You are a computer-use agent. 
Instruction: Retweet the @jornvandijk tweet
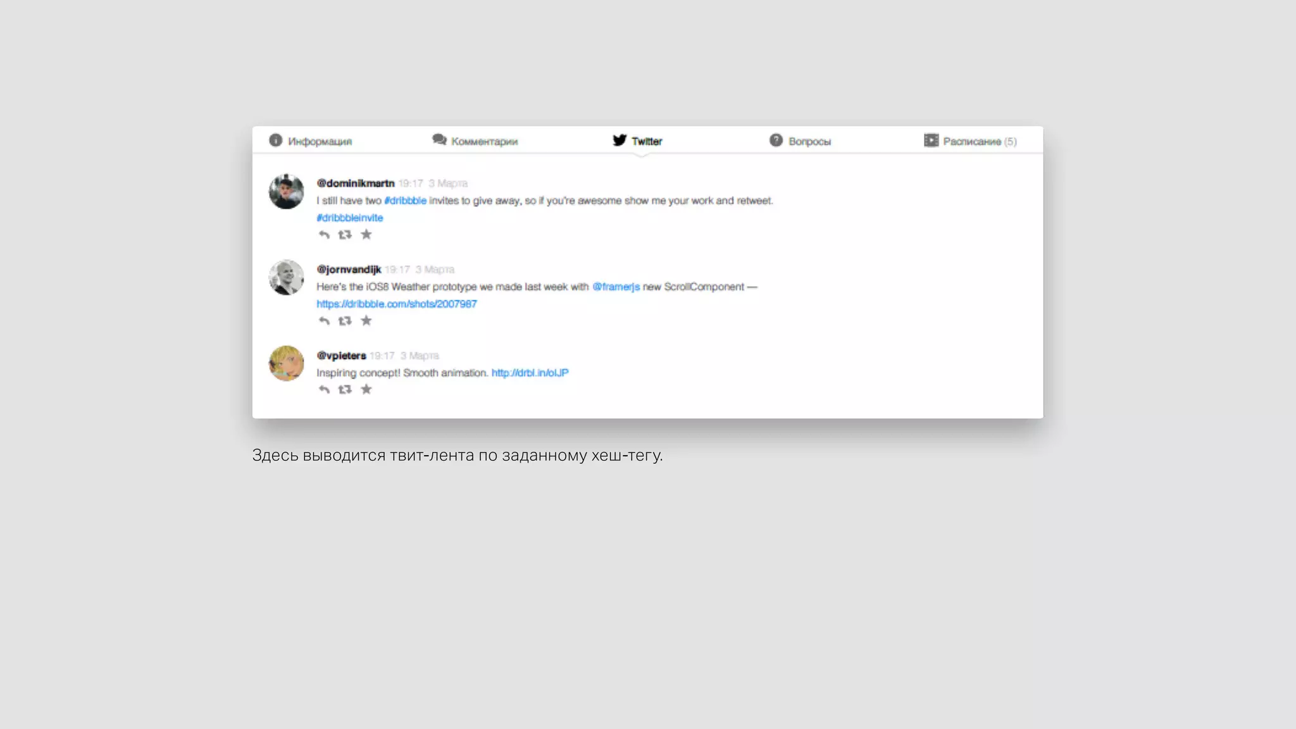(x=345, y=321)
